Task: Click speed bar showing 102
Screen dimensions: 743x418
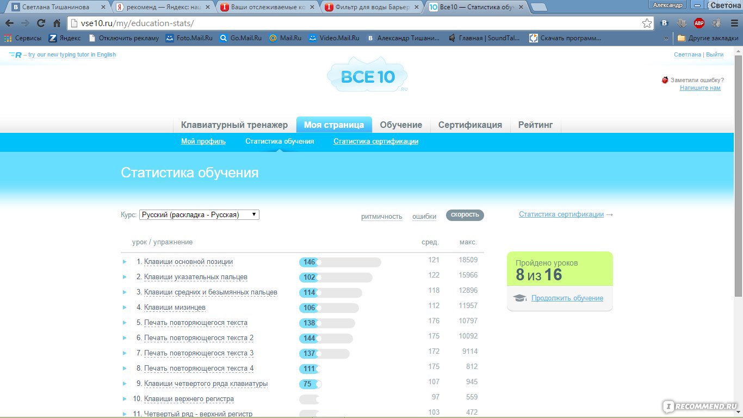Action: 336,278
